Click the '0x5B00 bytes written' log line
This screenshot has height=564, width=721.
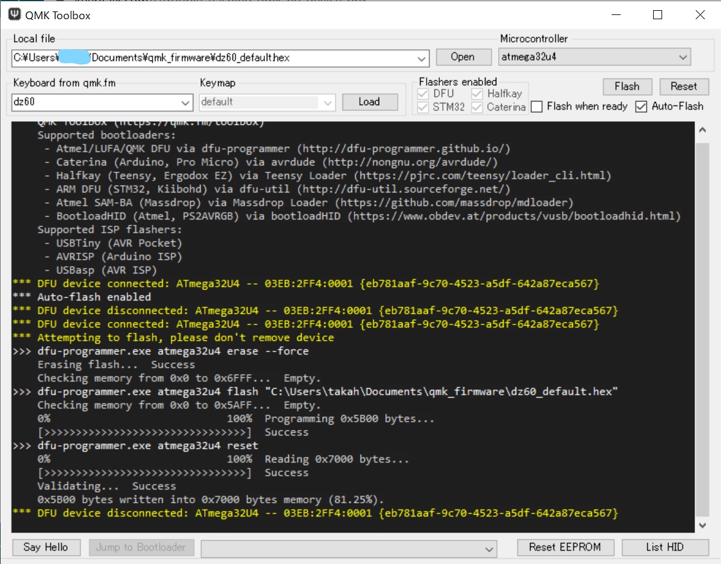click(x=210, y=500)
